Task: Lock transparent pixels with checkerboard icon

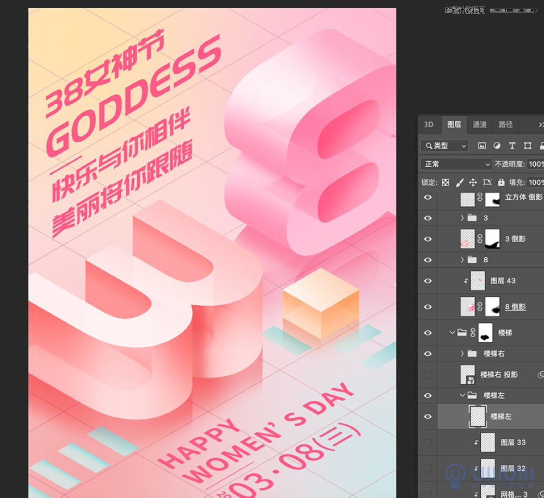Action: pos(446,182)
